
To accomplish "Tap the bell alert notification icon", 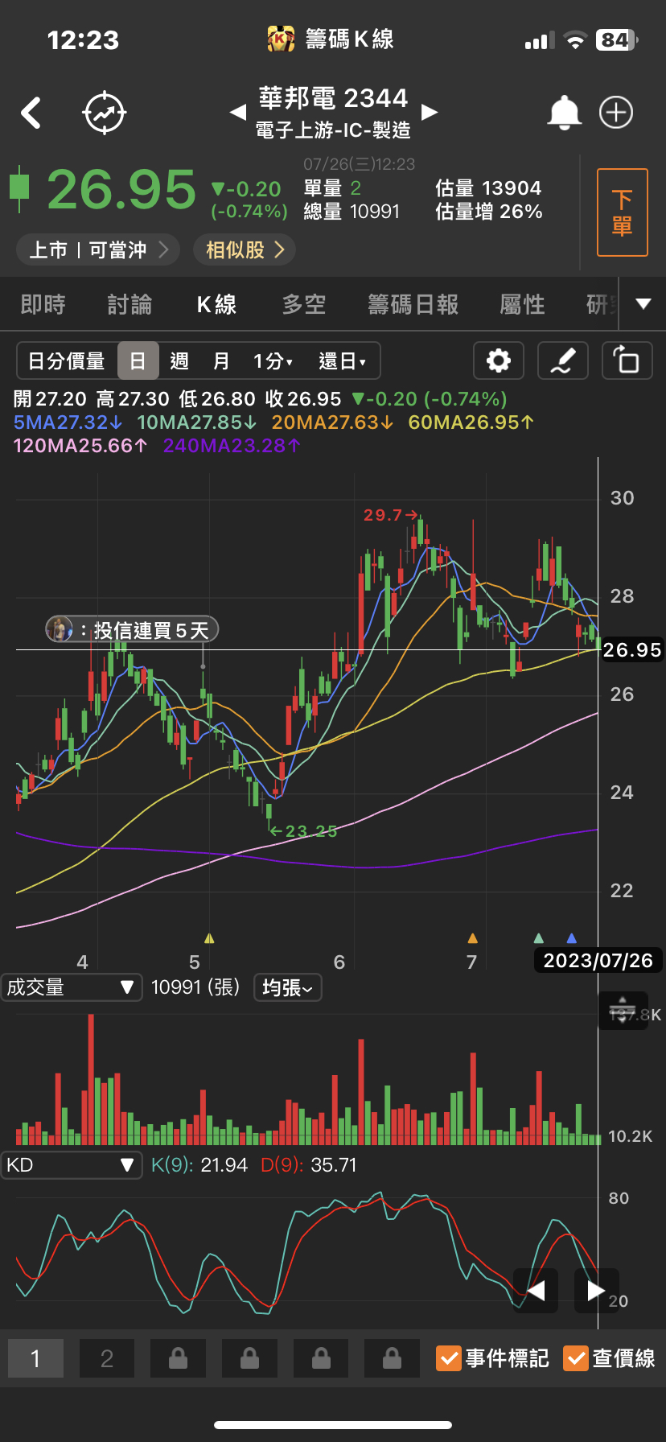I will (x=564, y=113).
